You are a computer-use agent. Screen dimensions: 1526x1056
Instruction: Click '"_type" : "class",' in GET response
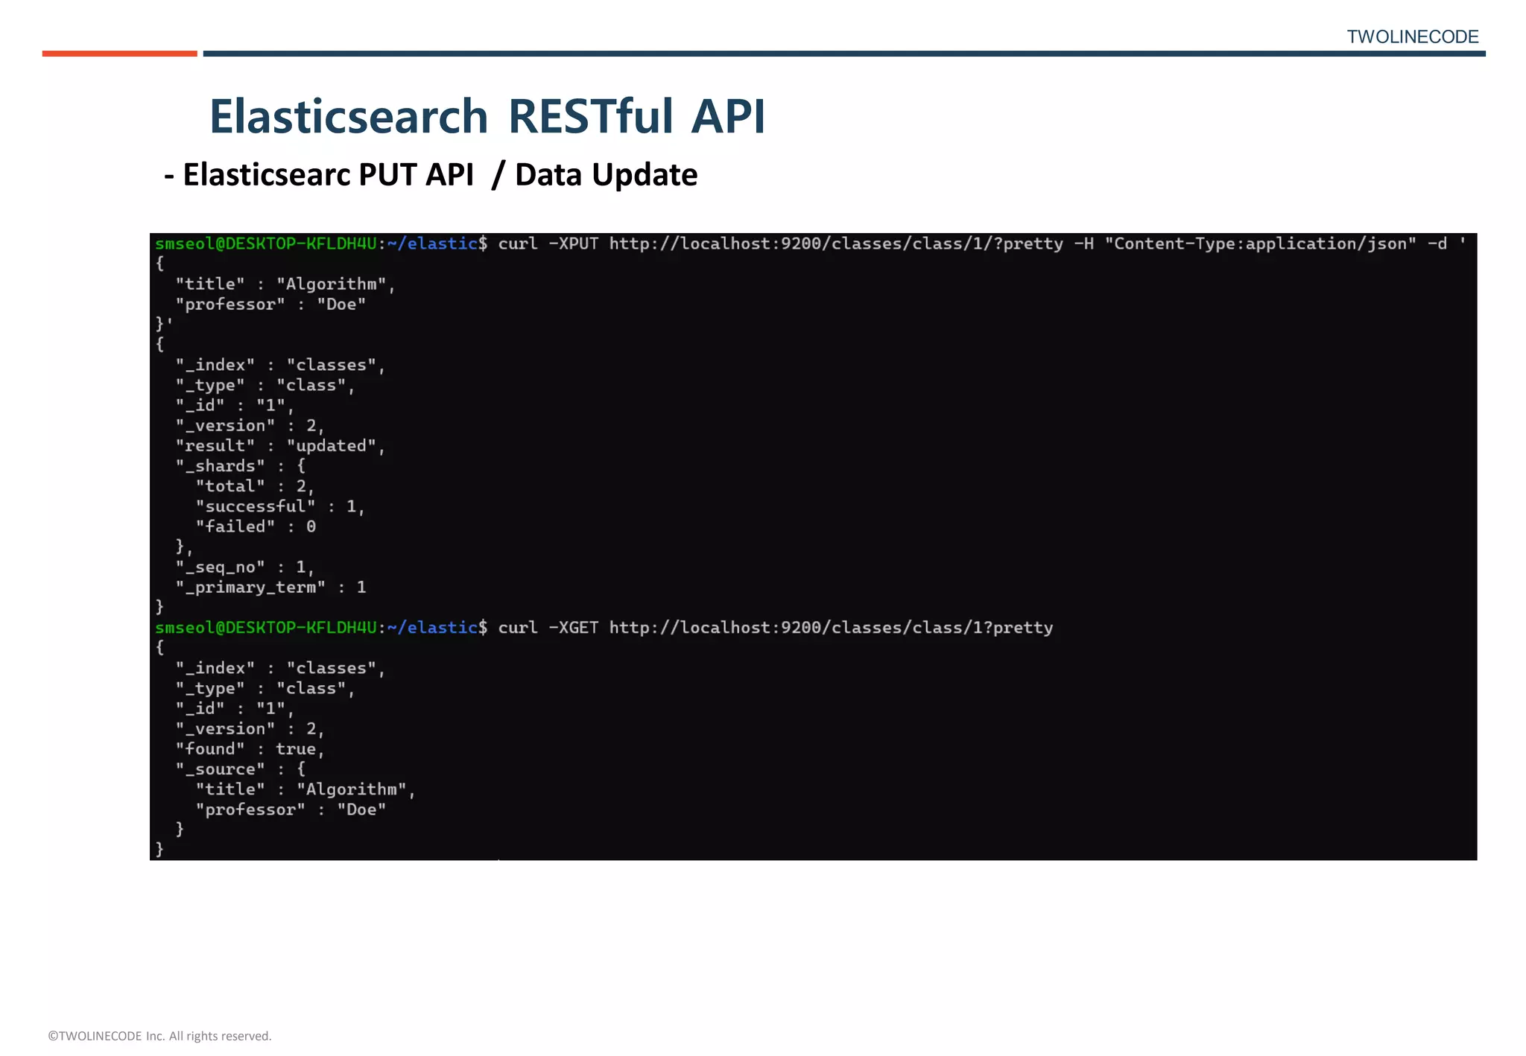(x=265, y=689)
